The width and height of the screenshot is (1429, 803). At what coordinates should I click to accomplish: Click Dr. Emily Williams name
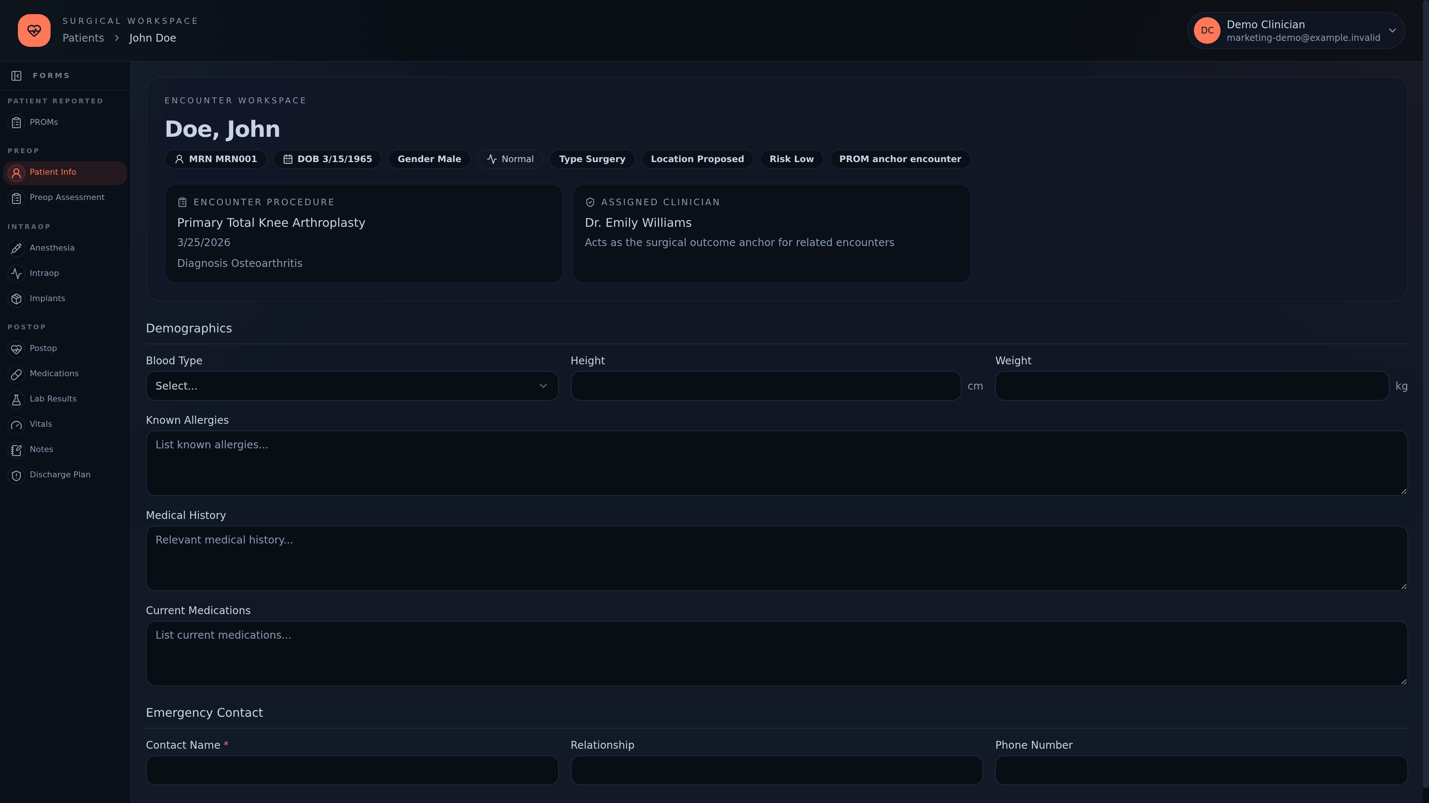tap(638, 223)
